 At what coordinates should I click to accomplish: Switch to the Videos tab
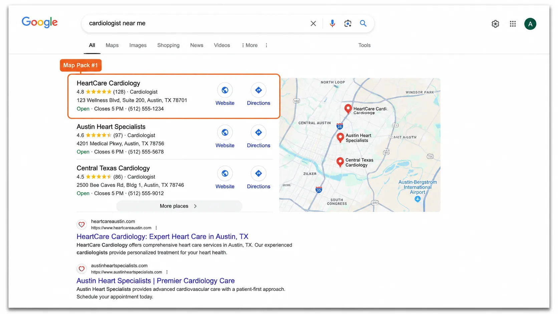(222, 45)
